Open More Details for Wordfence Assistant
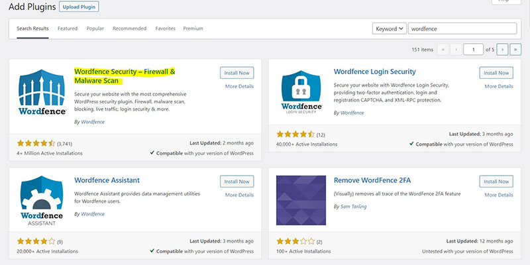Viewport: 530px width, 265px height. (239, 195)
